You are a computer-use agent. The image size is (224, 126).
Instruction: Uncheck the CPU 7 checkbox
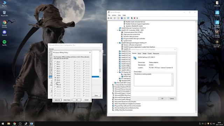[55, 78]
